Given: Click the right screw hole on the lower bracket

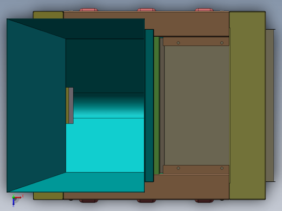Looking at the screenshot, I should click(x=222, y=168).
